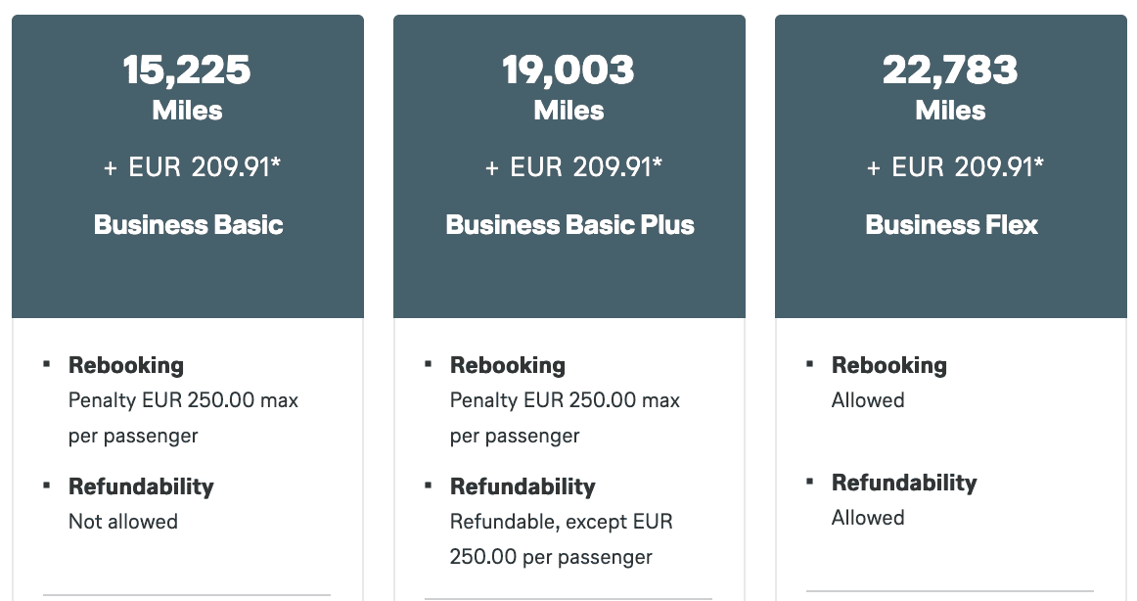Click 'Refundable, except EUR 250.00 per passenger' text
Image resolution: width=1137 pixels, height=601 pixels.
click(x=561, y=539)
